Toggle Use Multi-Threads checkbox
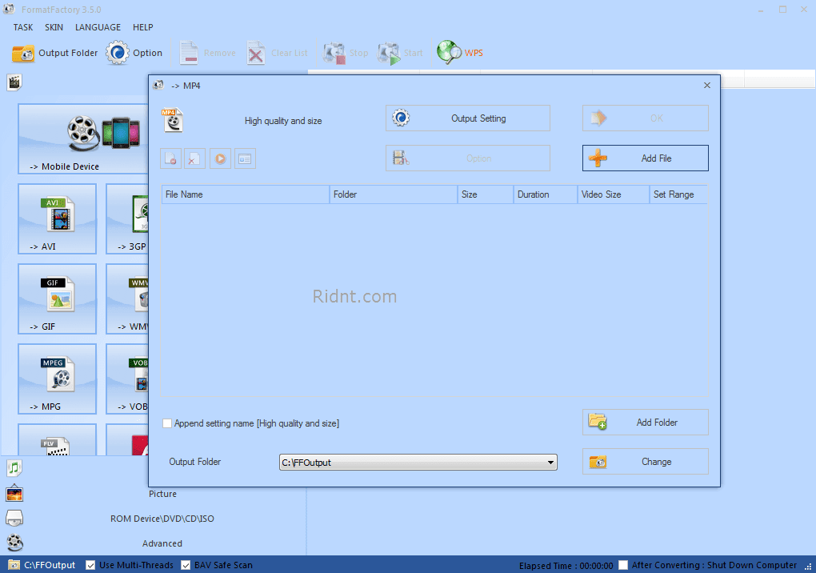816x573 pixels. click(90, 565)
